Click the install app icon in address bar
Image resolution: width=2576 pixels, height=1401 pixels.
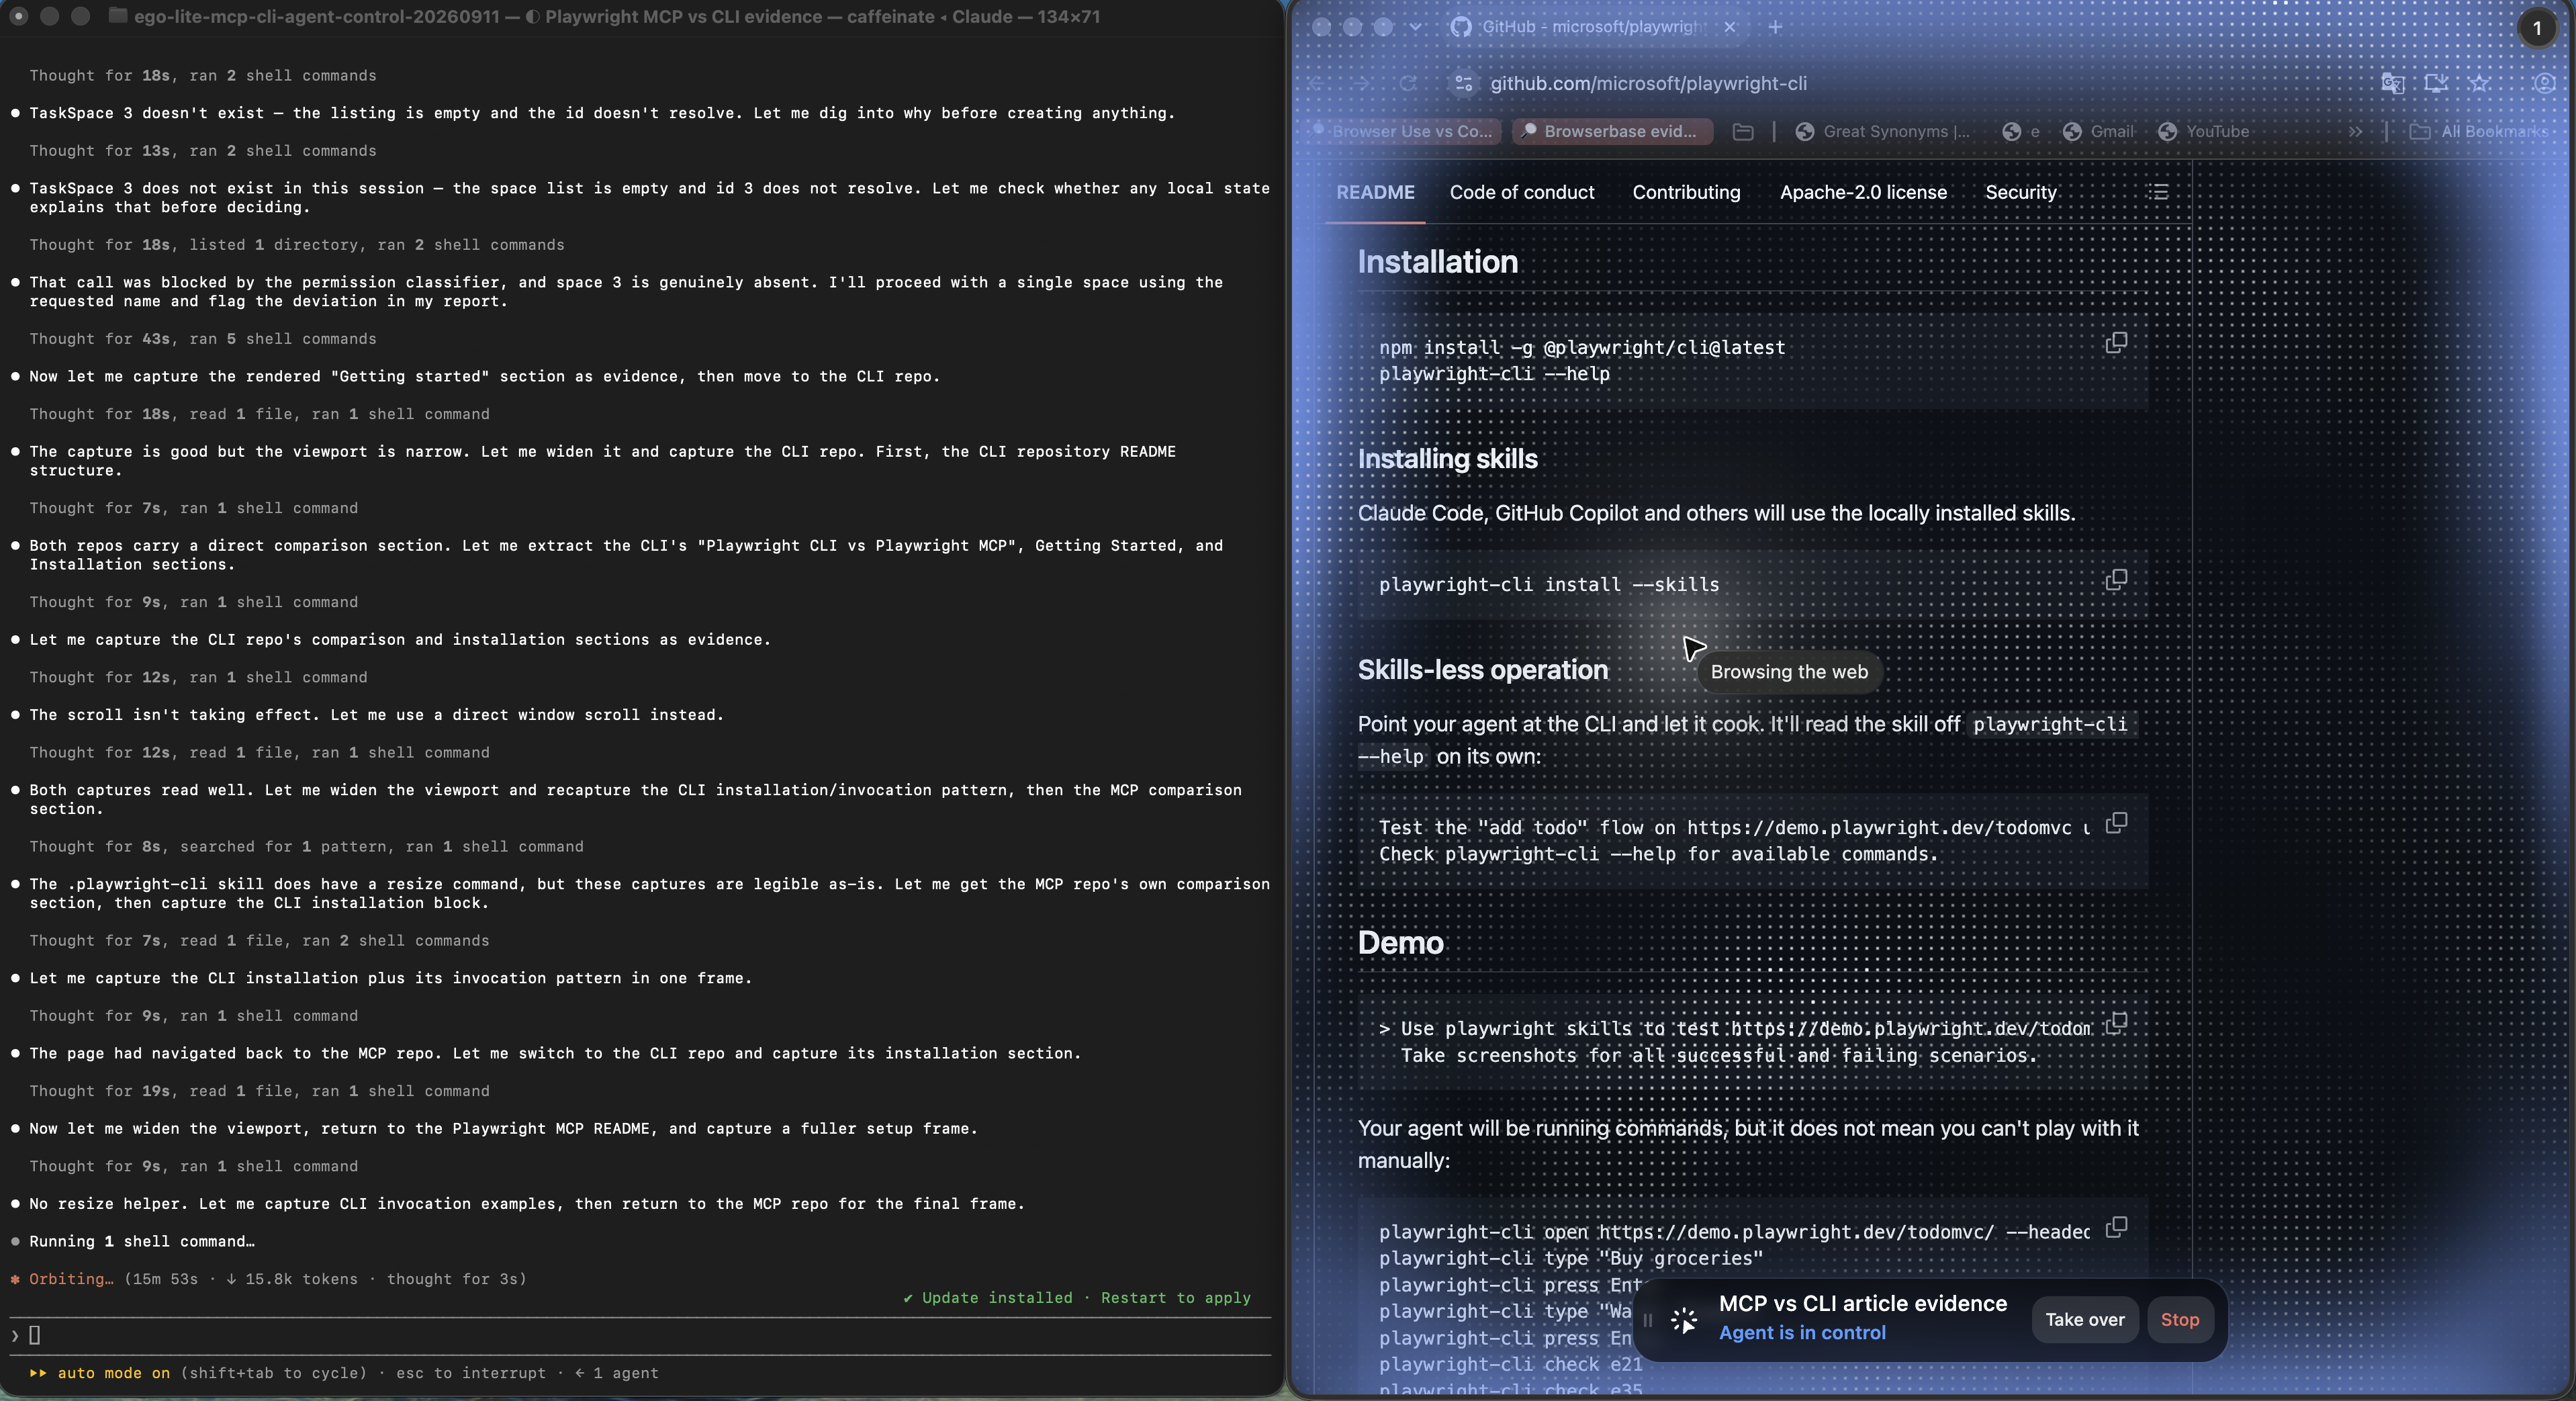click(2436, 83)
